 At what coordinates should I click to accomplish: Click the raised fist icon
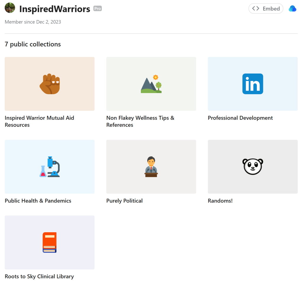[x=50, y=84]
